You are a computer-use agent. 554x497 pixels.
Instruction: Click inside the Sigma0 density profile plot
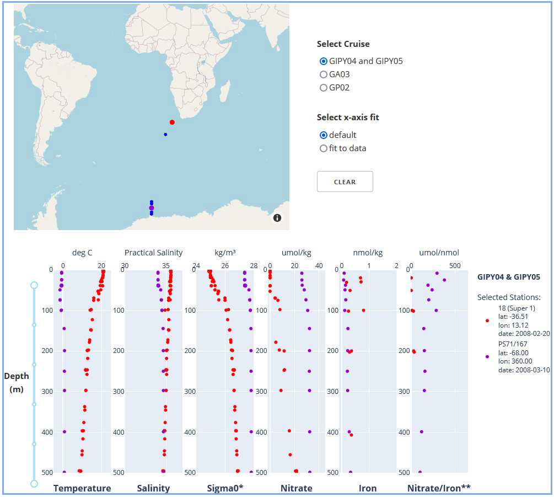[225, 371]
